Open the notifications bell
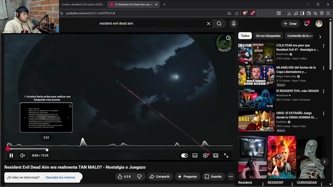Viewport: 333px width, 187px height. (306, 24)
